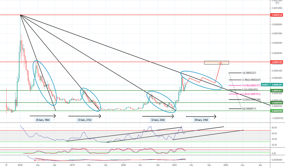Click the 0.00003400 price axis value
This screenshot has width=285, height=168.
click(x=277, y=71)
